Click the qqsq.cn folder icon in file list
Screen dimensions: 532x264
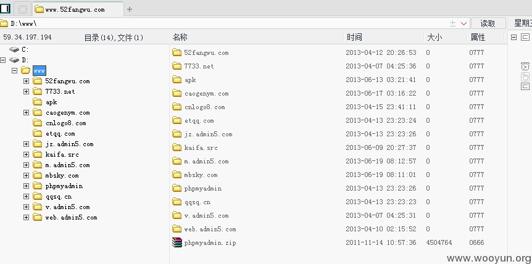(177, 202)
